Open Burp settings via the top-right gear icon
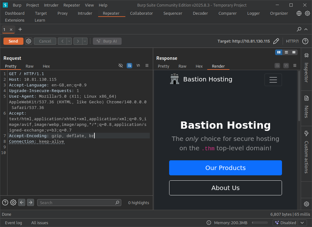 (x=307, y=13)
